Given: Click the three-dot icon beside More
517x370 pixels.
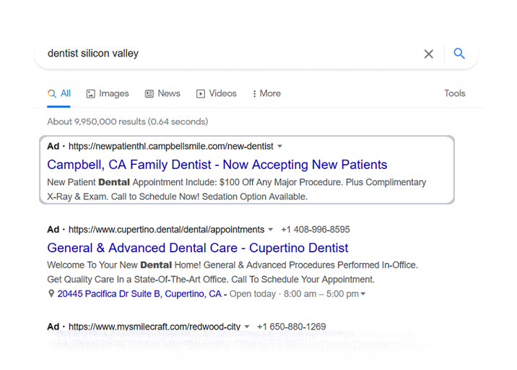Looking at the screenshot, I should click(254, 94).
